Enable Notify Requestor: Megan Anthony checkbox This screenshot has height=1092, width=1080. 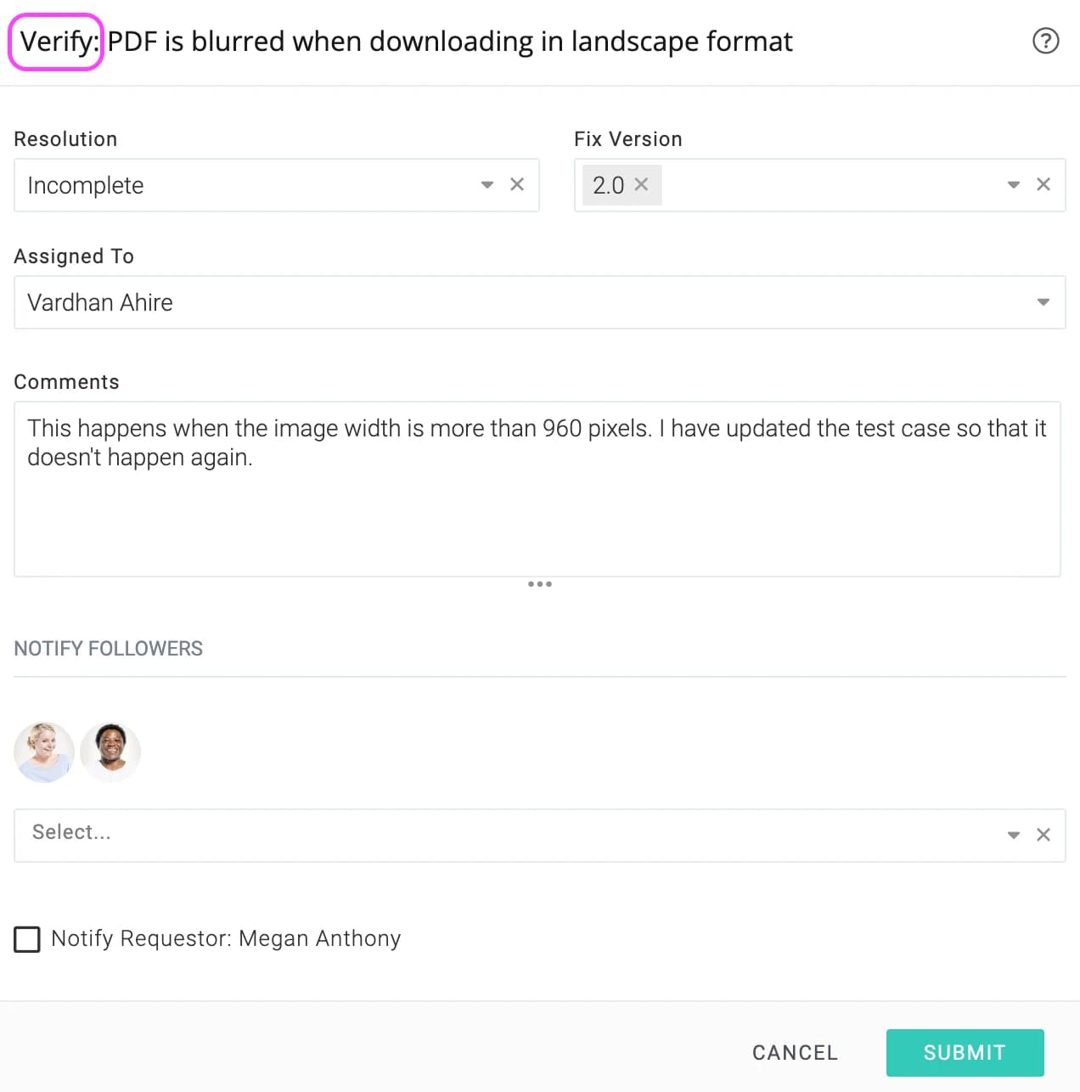click(x=27, y=939)
